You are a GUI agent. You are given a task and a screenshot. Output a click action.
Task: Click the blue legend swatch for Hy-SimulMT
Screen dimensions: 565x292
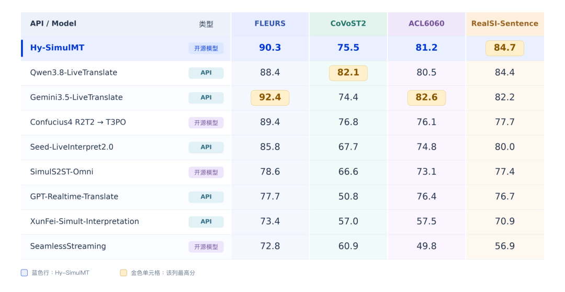coord(24,273)
